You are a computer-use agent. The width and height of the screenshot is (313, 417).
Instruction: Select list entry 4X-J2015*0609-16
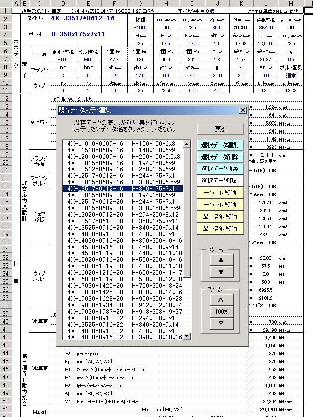point(123,163)
